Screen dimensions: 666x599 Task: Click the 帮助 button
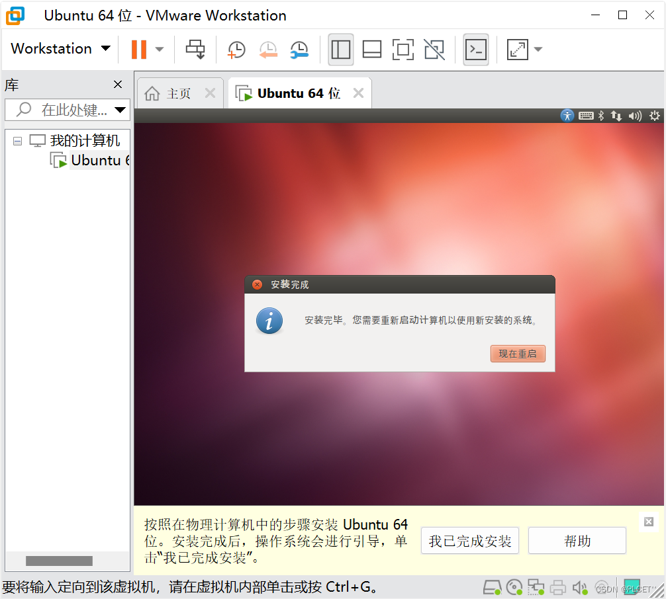pyautogui.click(x=577, y=541)
